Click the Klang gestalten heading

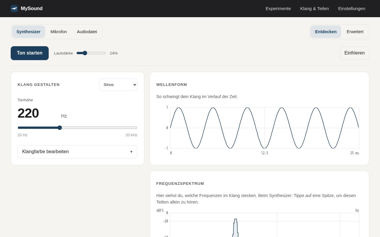tap(39, 85)
